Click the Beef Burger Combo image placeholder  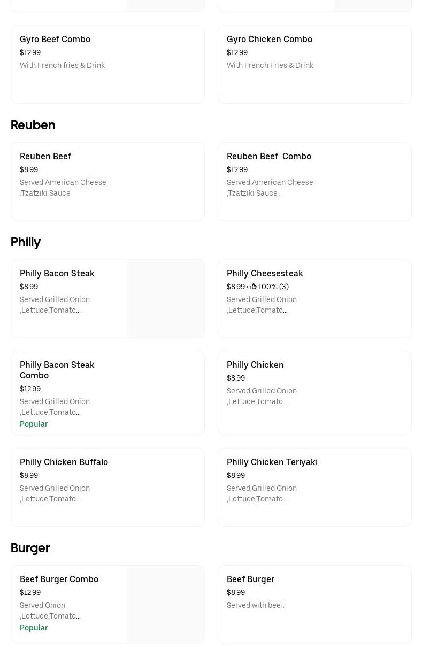[x=165, y=604]
